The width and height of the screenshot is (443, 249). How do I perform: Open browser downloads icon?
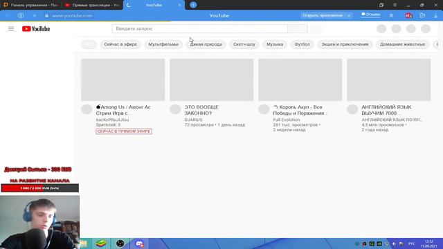(x=435, y=16)
